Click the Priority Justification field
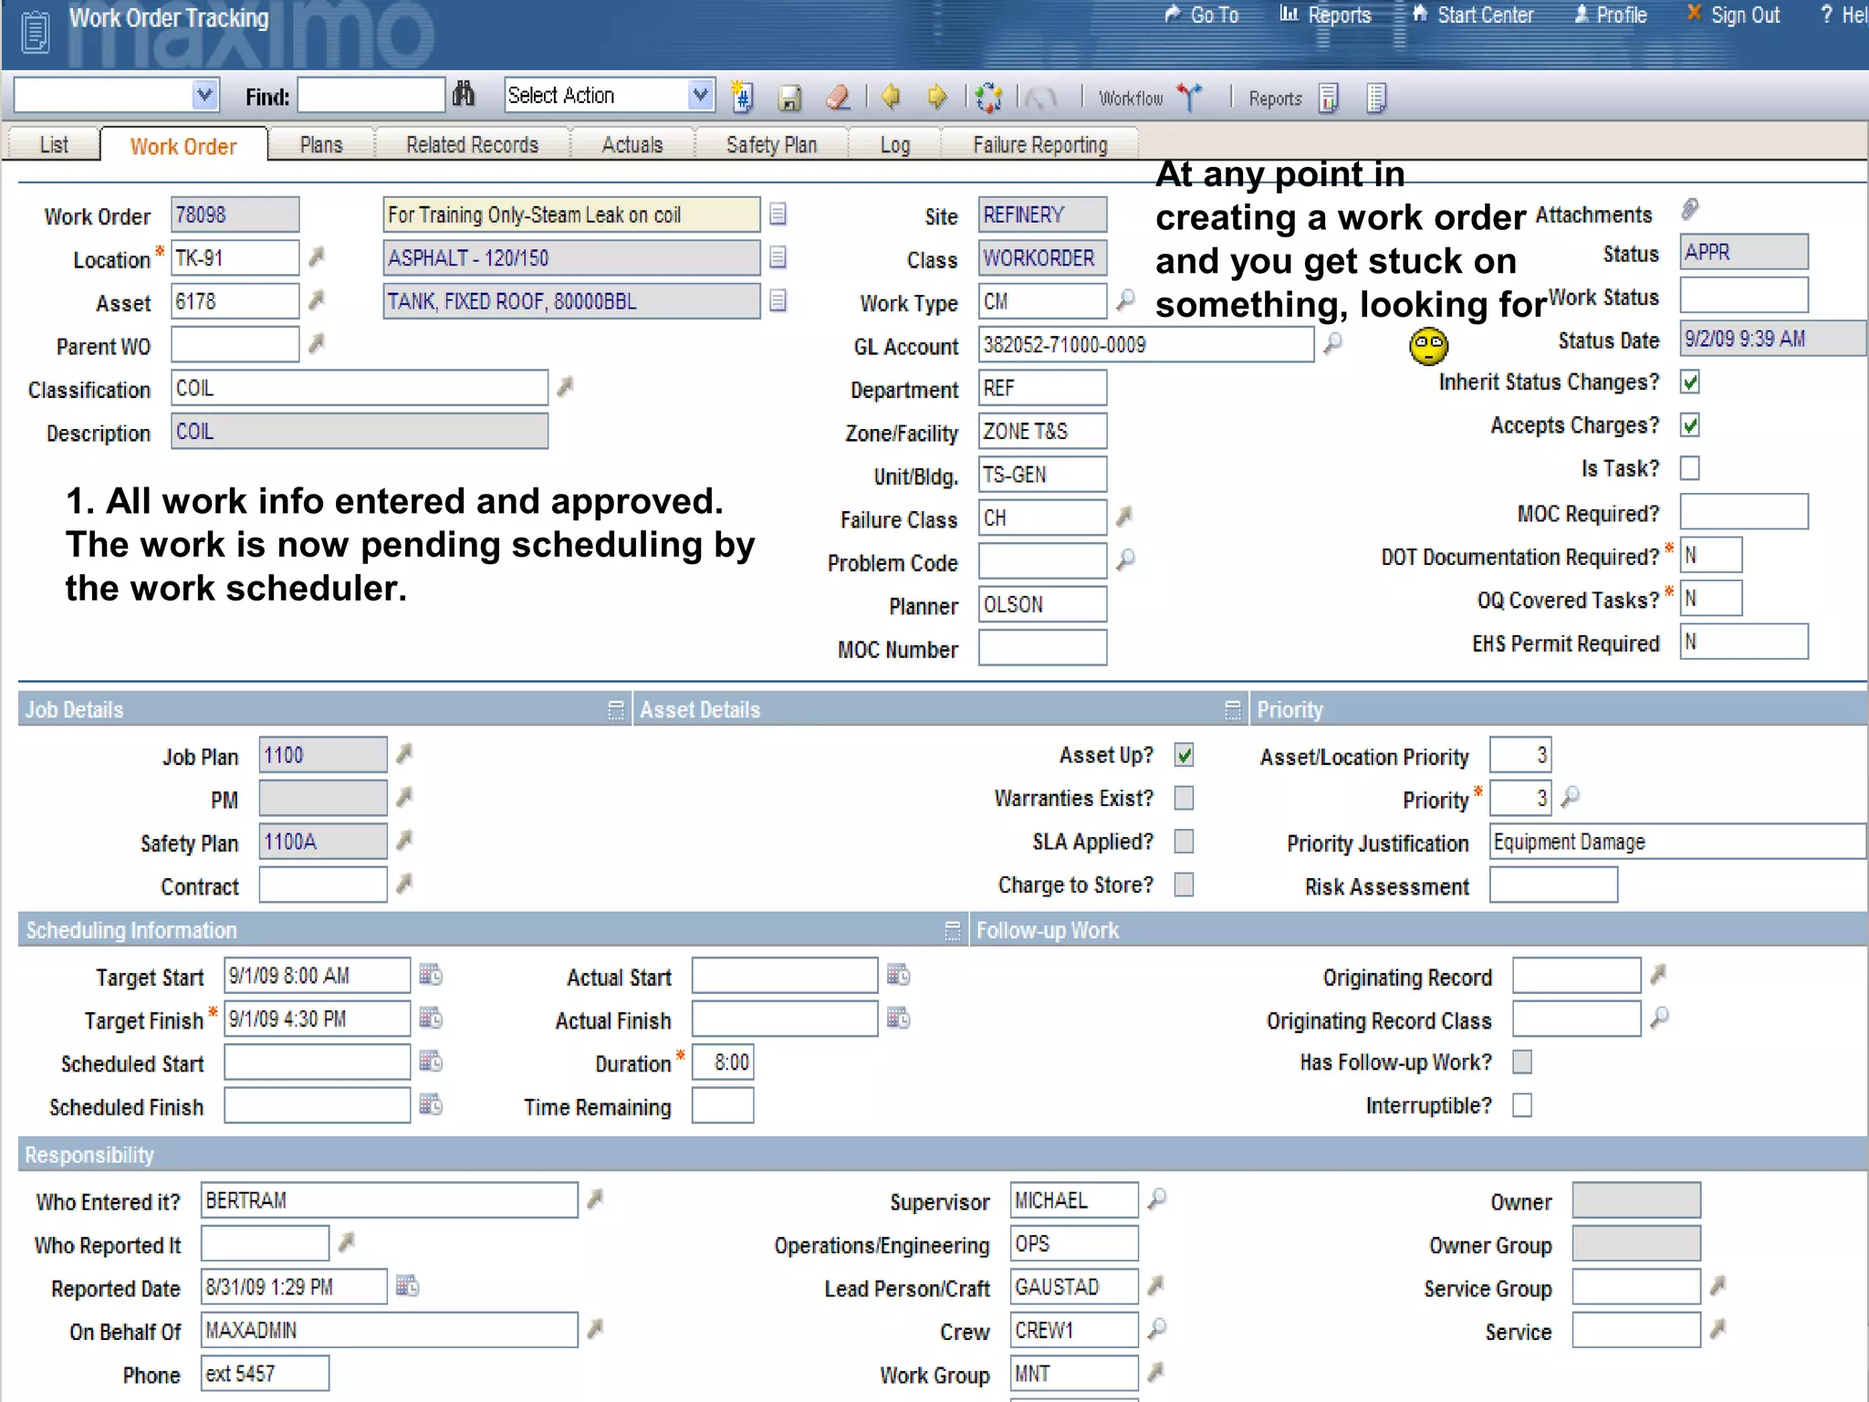Screen dimensions: 1869x1402 [x=1677, y=841]
